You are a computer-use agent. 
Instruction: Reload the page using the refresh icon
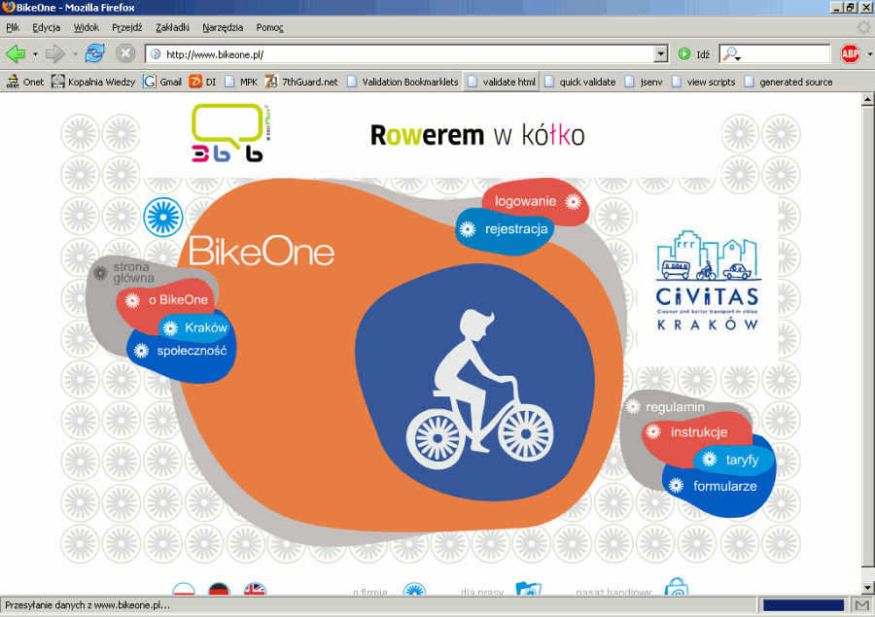click(x=95, y=53)
